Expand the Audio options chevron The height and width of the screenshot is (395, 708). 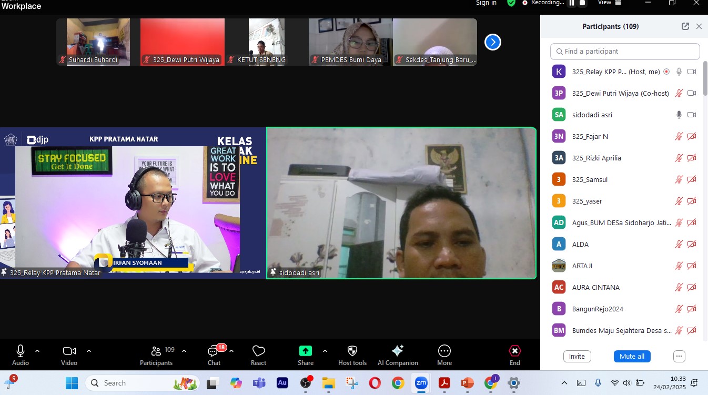click(37, 351)
